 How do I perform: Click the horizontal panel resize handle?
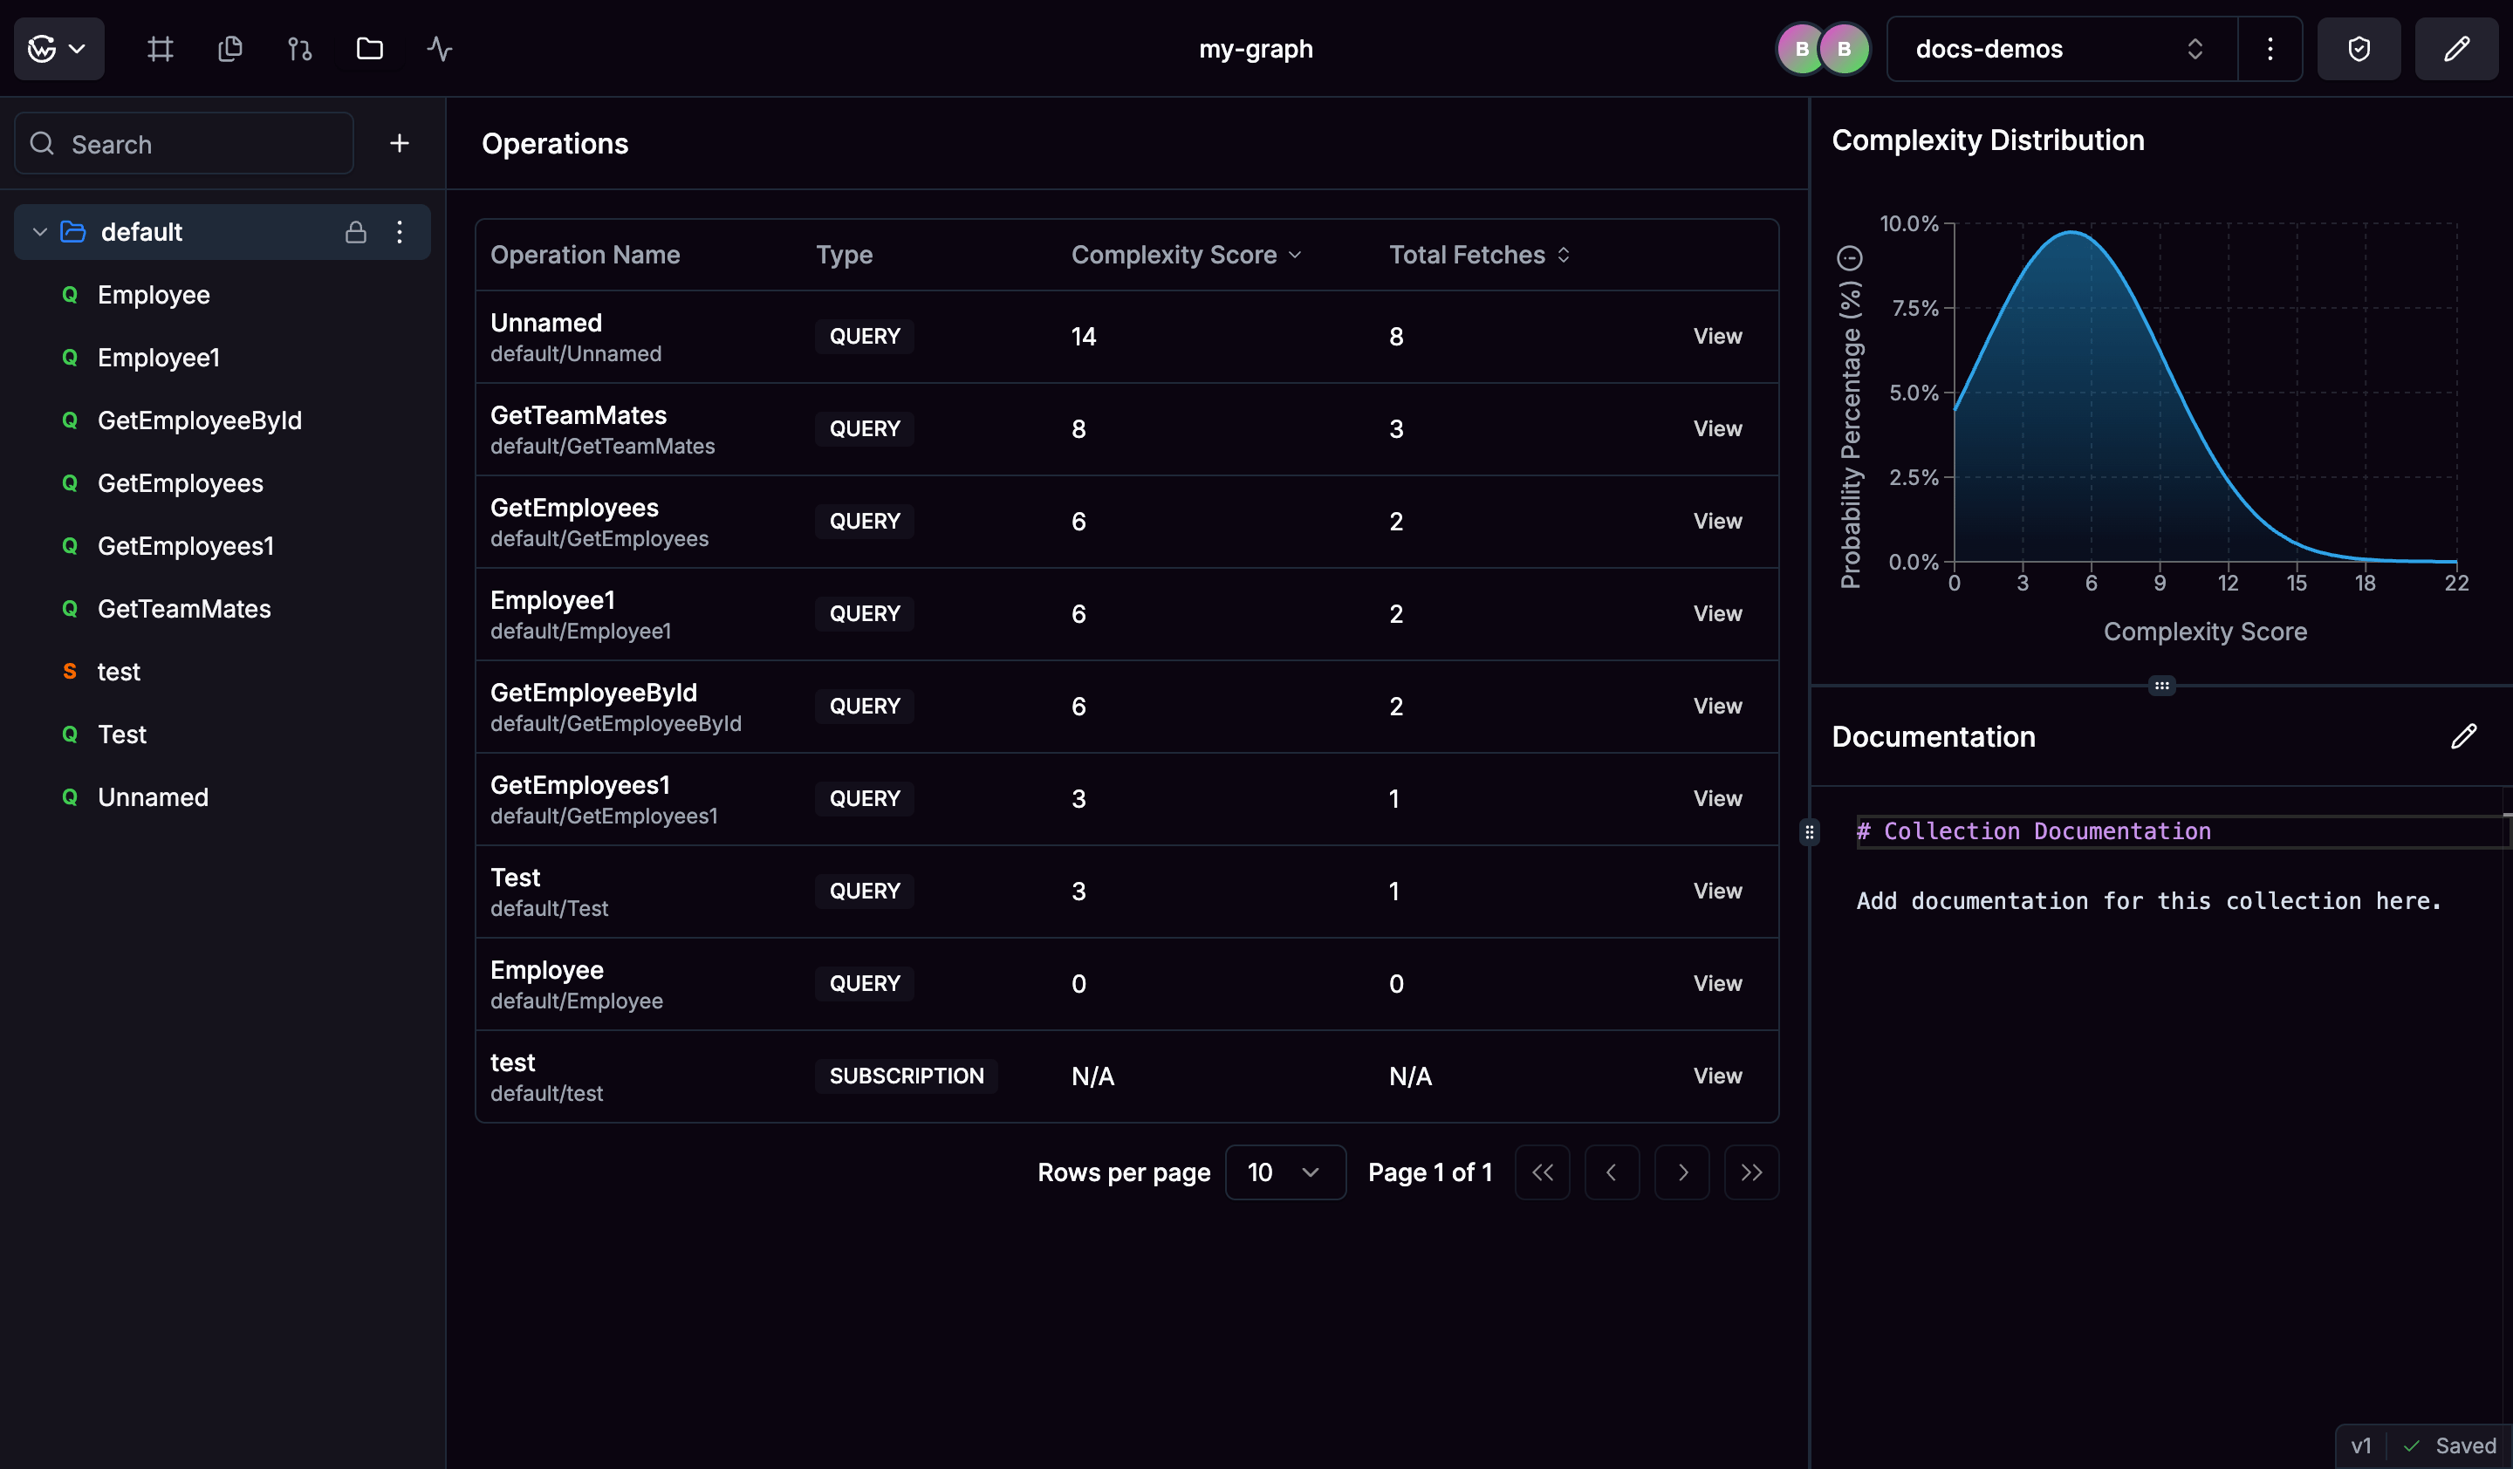(2161, 686)
